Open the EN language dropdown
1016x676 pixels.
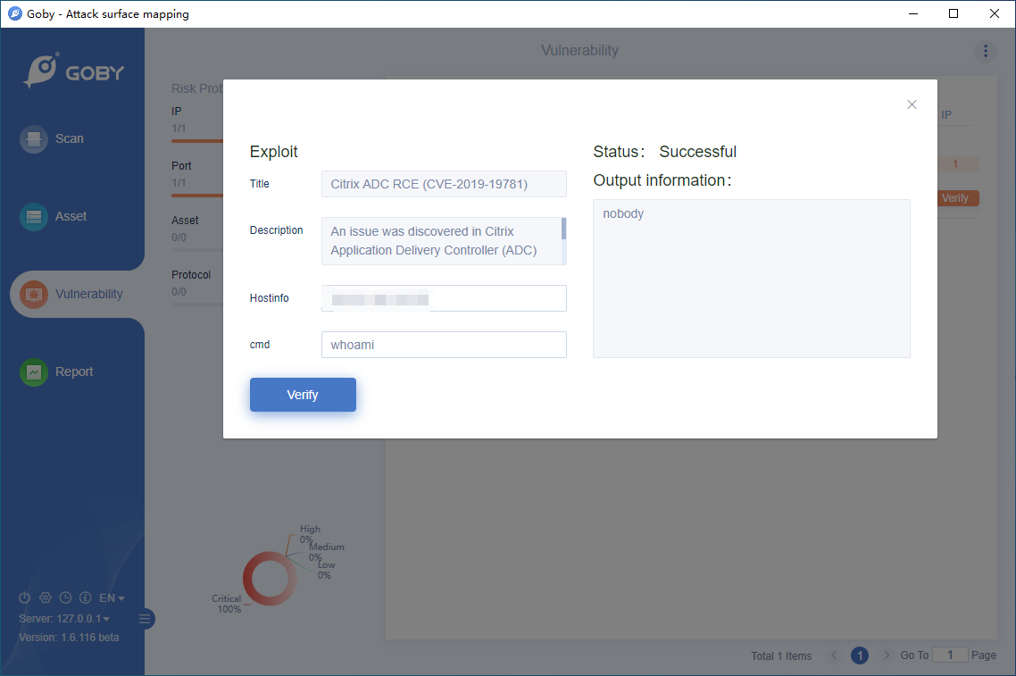(x=112, y=597)
